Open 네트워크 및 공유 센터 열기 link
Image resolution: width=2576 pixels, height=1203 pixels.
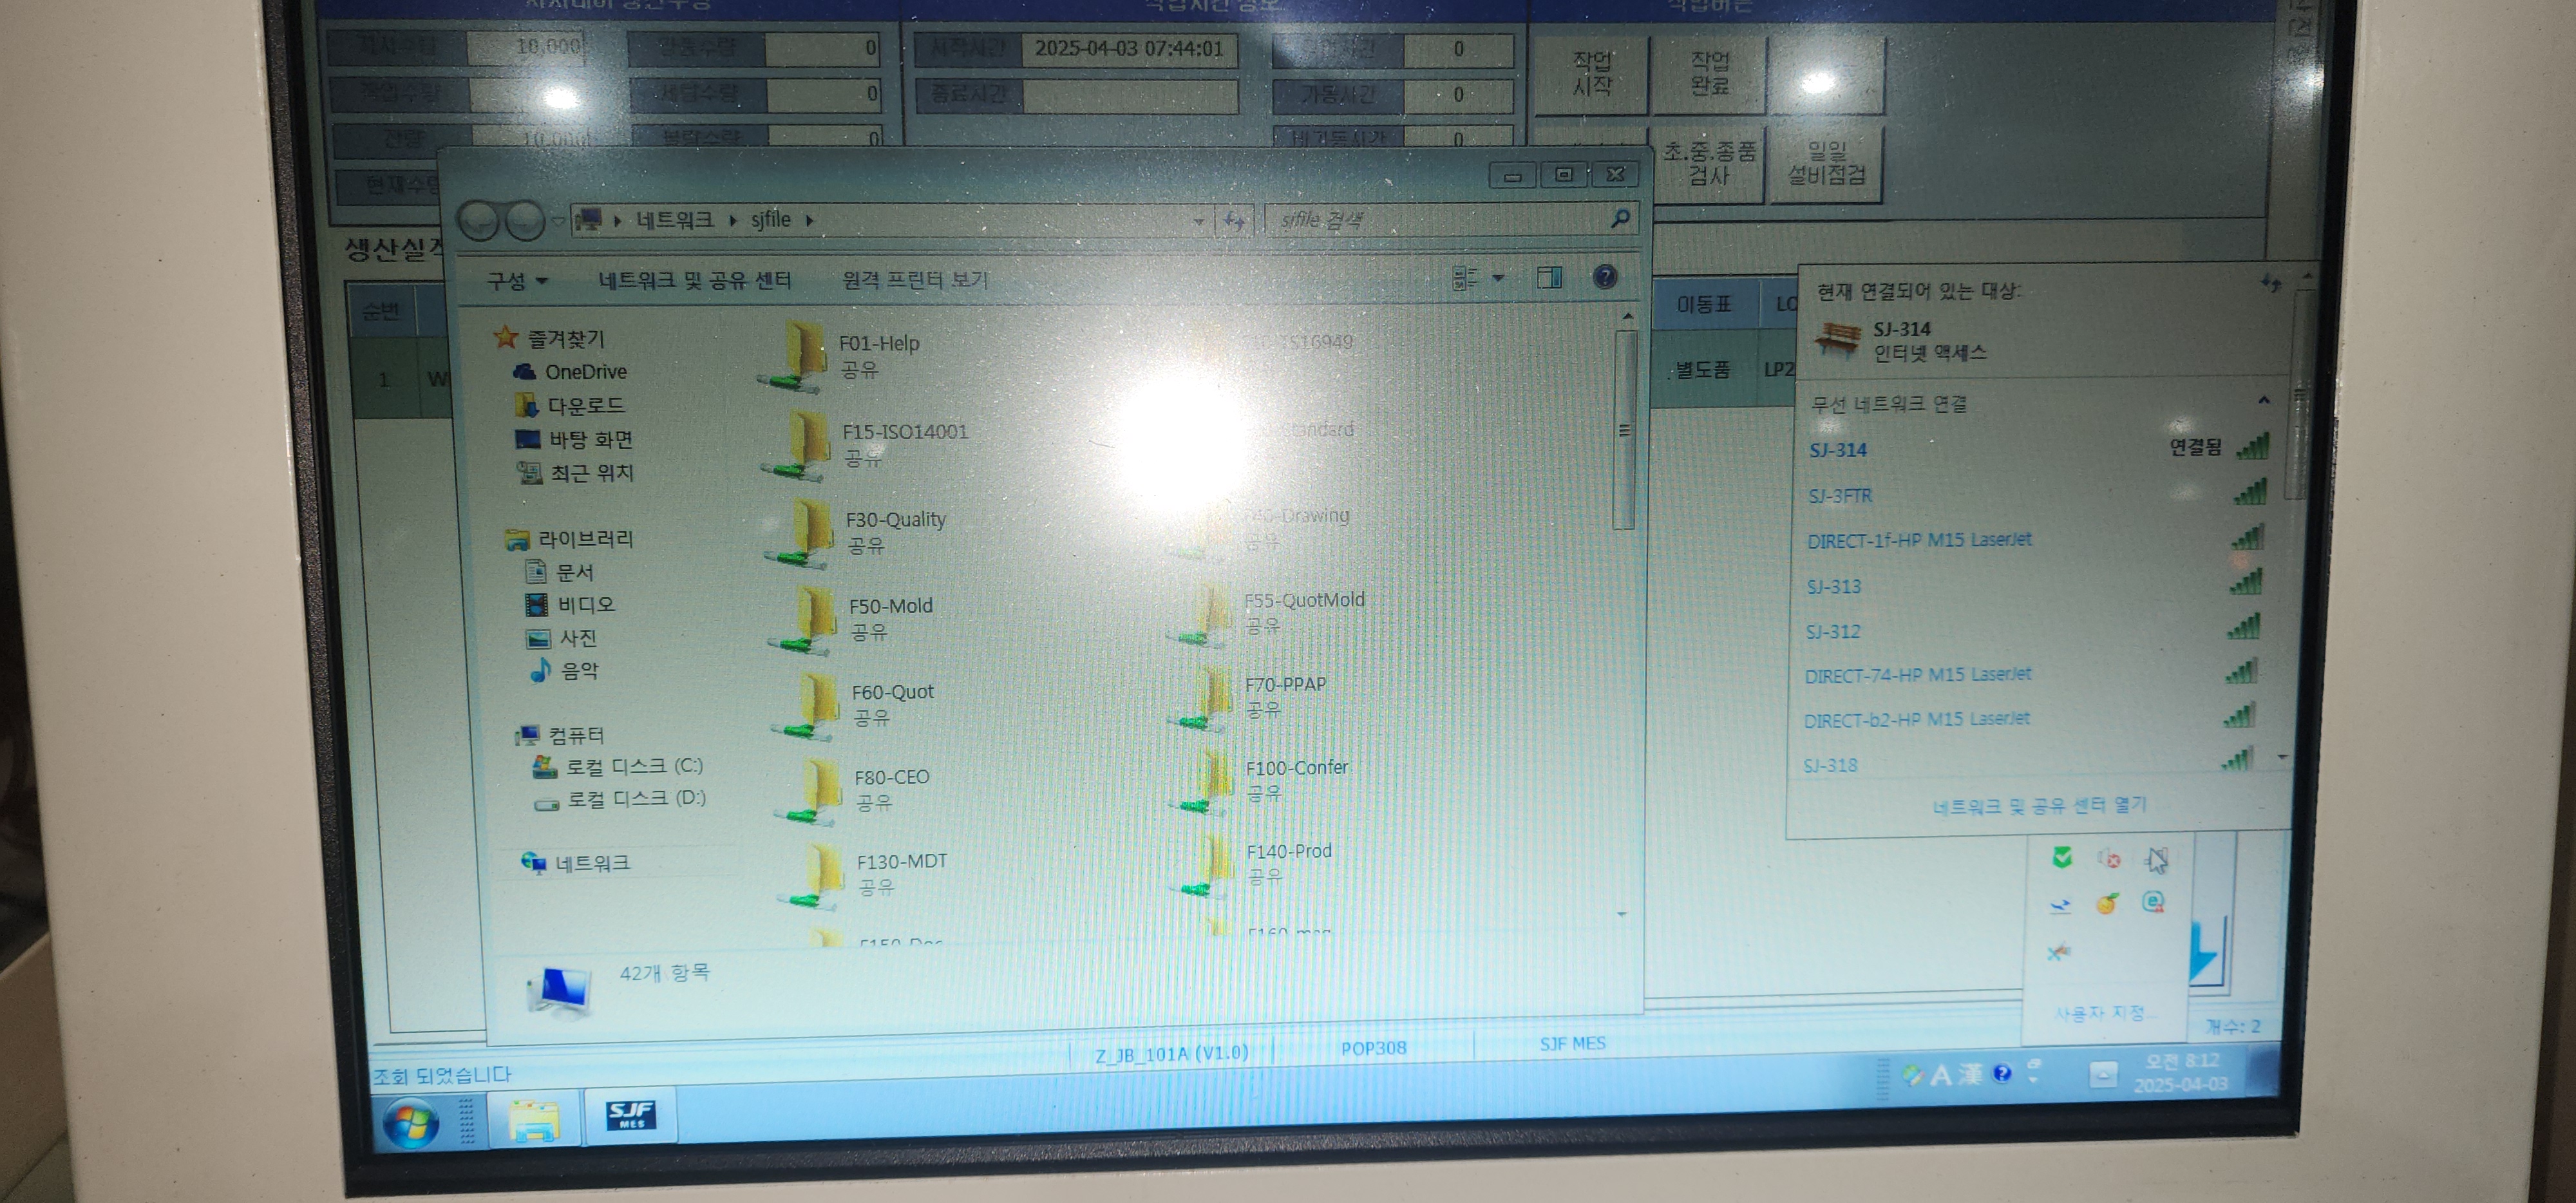(2039, 806)
